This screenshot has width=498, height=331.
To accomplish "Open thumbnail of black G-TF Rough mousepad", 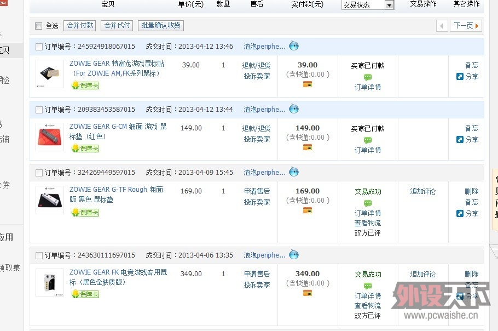I will click(50, 199).
